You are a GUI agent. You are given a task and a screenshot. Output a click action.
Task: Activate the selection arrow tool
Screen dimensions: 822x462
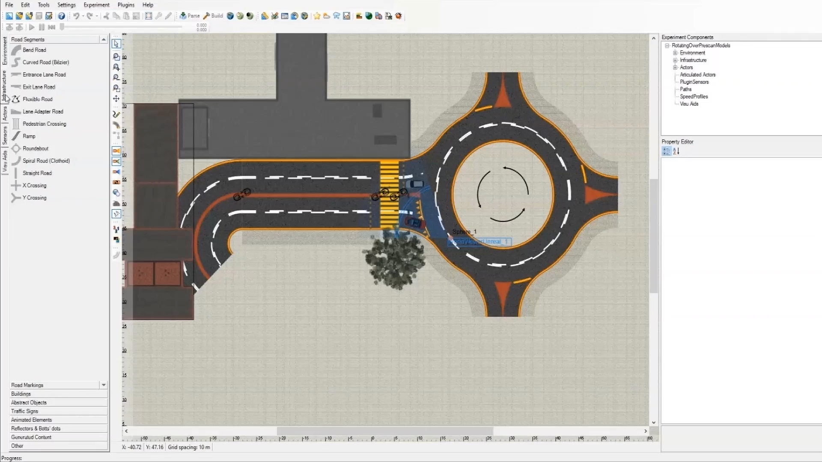pos(116,44)
